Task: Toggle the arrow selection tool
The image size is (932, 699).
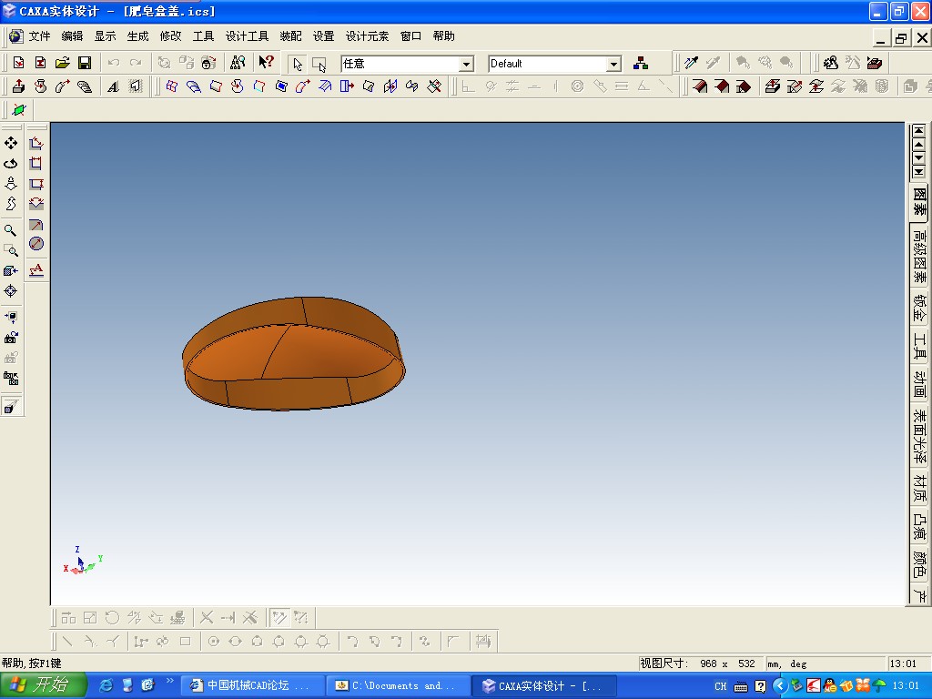Action: pos(298,64)
